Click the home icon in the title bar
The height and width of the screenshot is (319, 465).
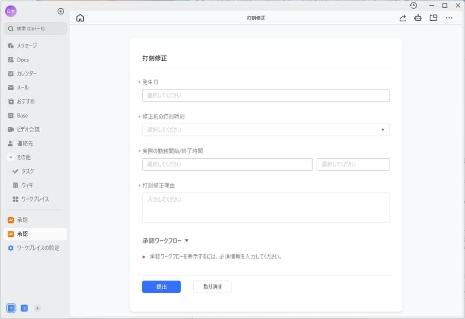point(80,18)
